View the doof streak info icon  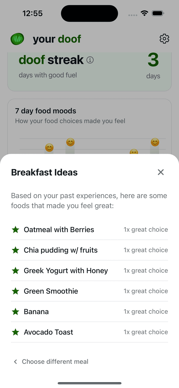point(90,60)
